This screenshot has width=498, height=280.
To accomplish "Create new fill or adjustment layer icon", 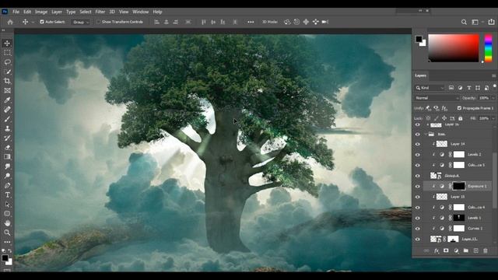I will [x=456, y=250].
